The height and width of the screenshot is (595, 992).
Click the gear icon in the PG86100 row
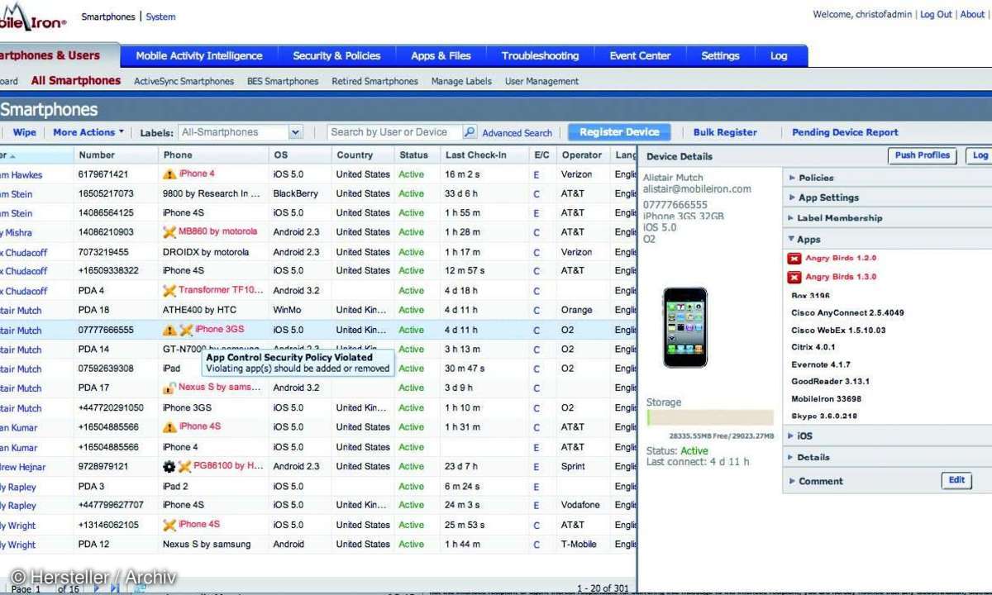[x=169, y=467]
